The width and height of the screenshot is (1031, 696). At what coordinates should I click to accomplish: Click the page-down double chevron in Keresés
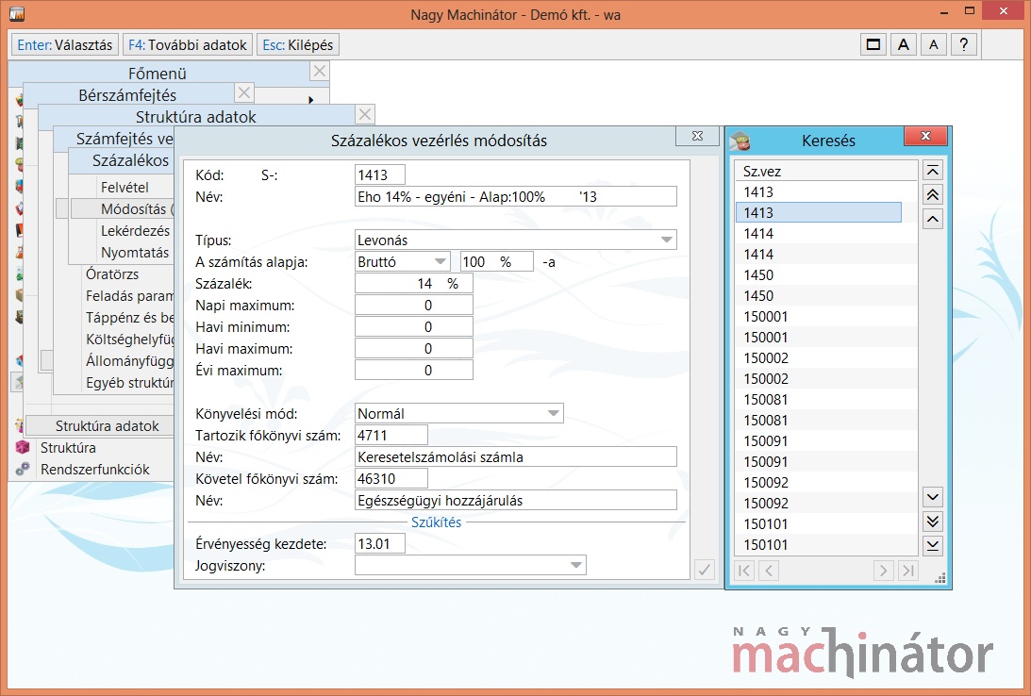tap(932, 521)
